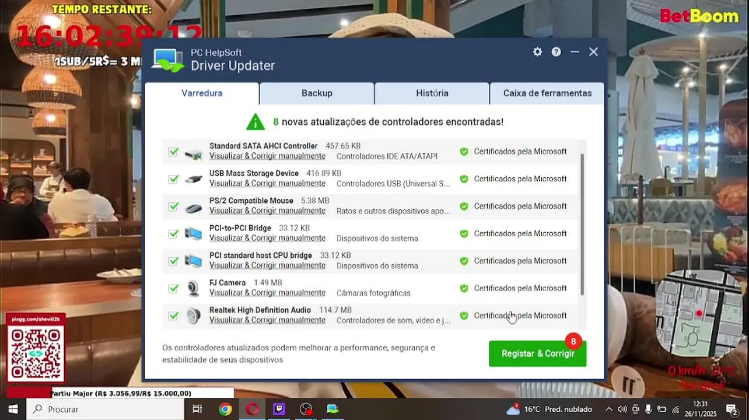Open the notification center icon
Image resolution: width=749 pixels, height=420 pixels.
[731, 409]
